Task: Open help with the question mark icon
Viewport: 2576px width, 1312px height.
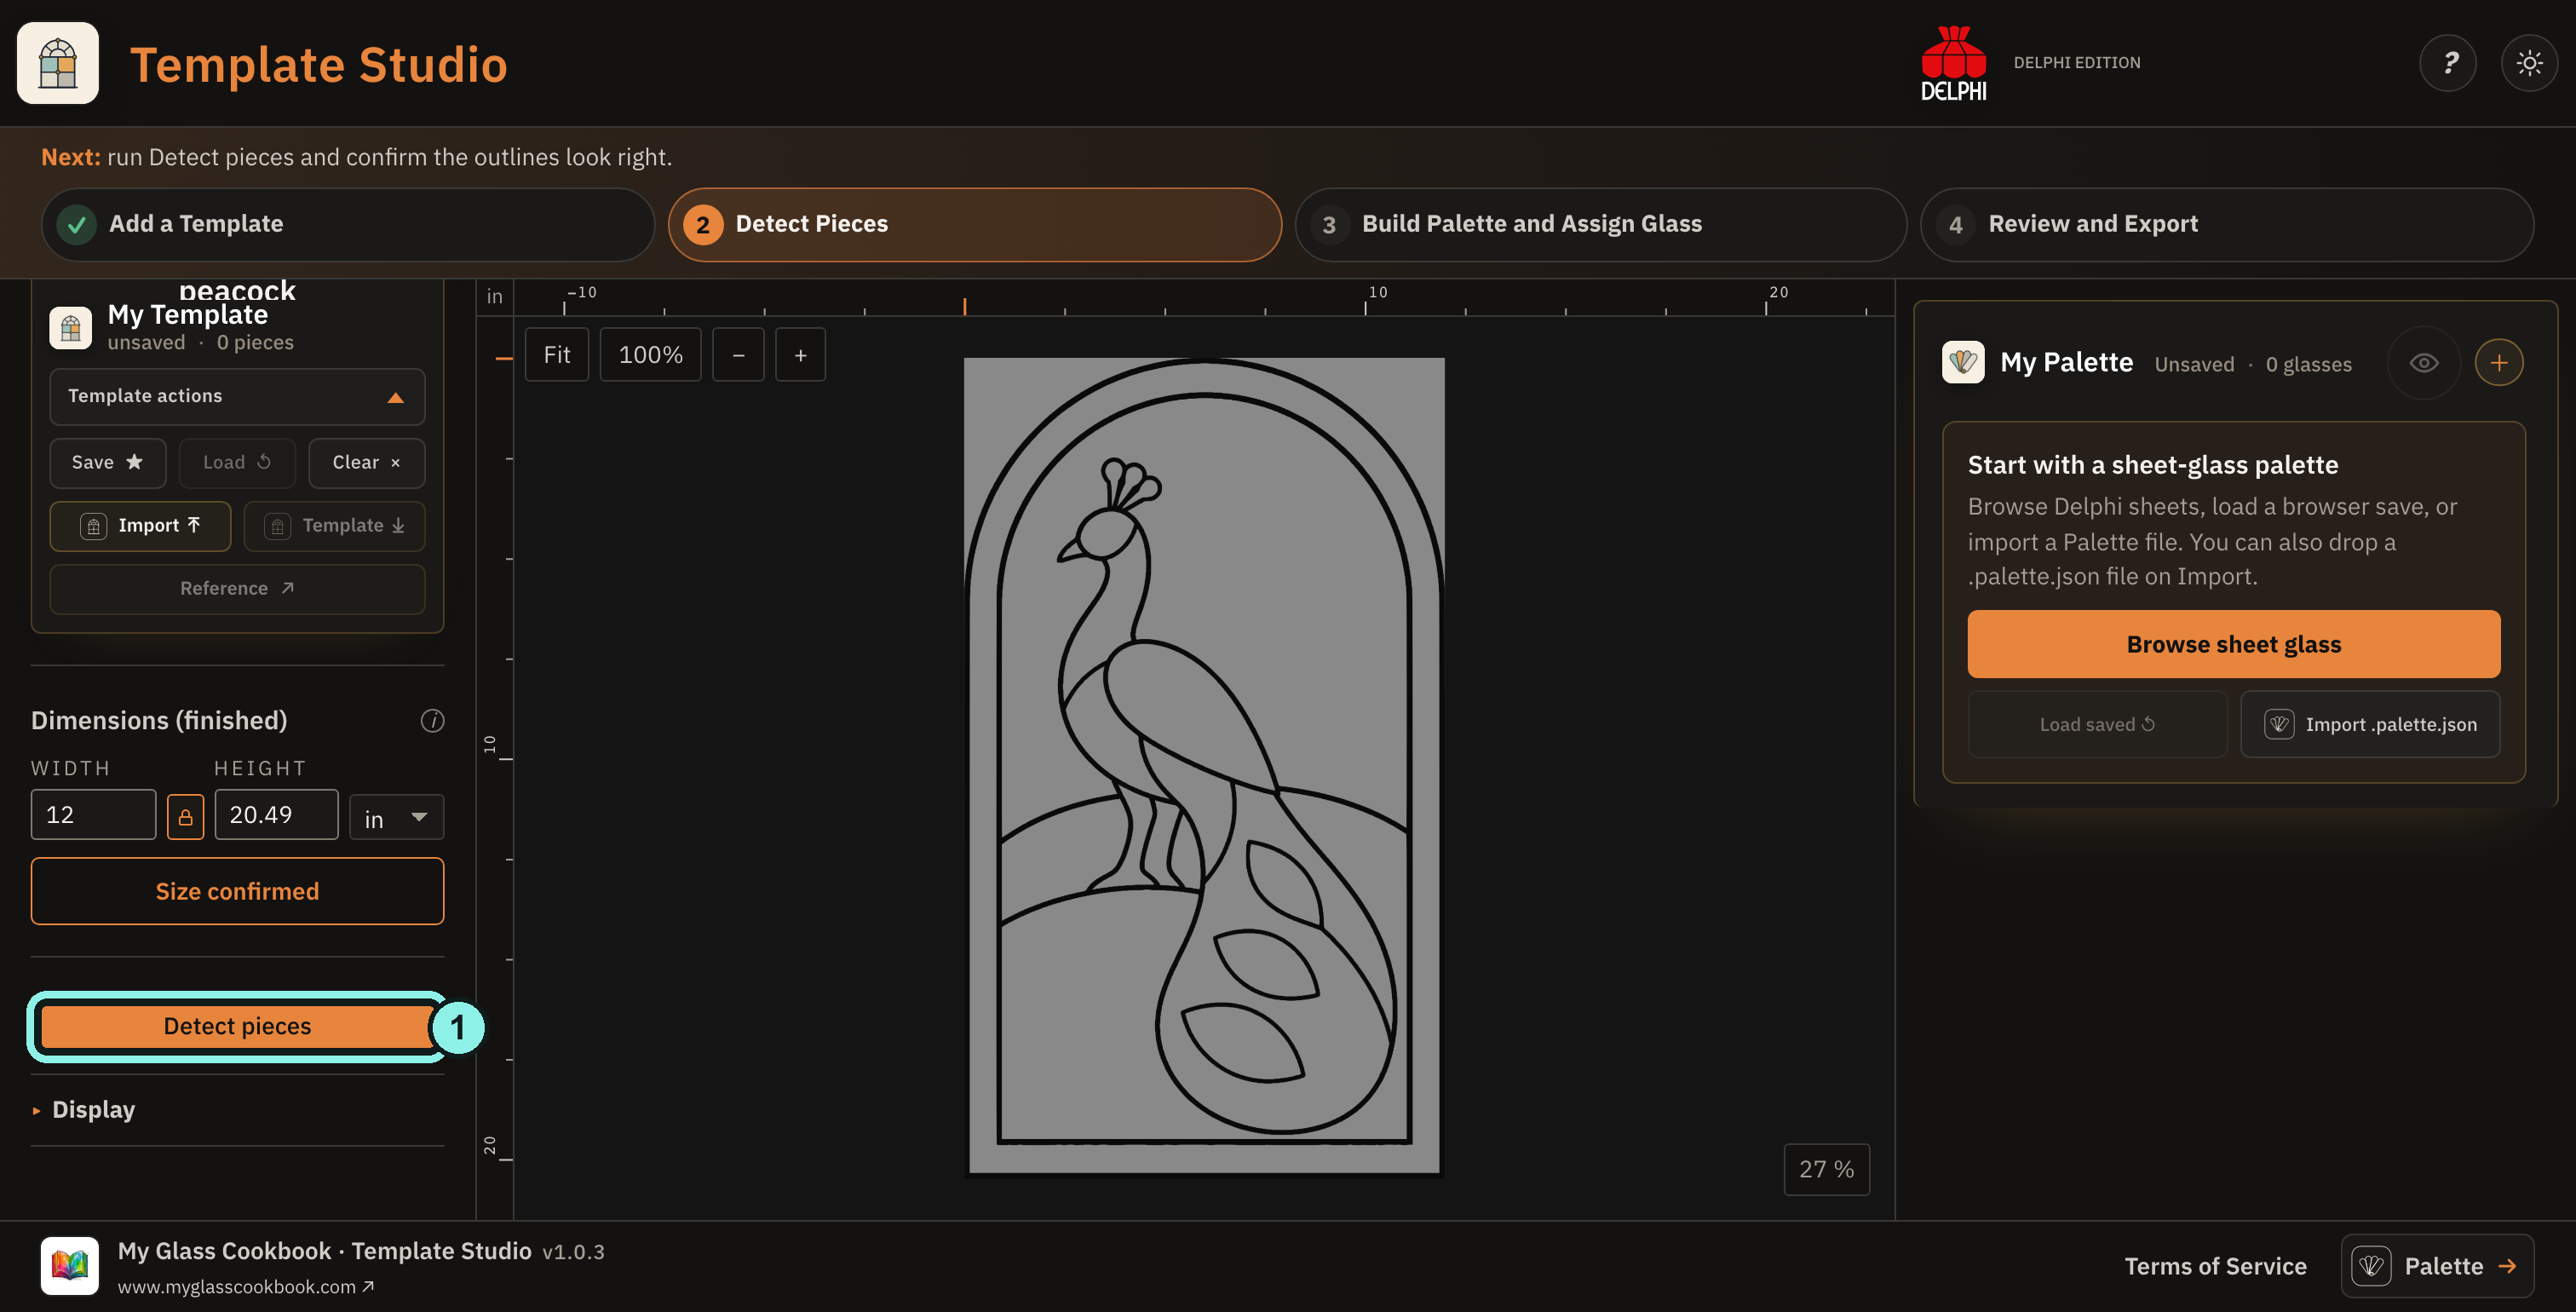Action: (x=2447, y=63)
